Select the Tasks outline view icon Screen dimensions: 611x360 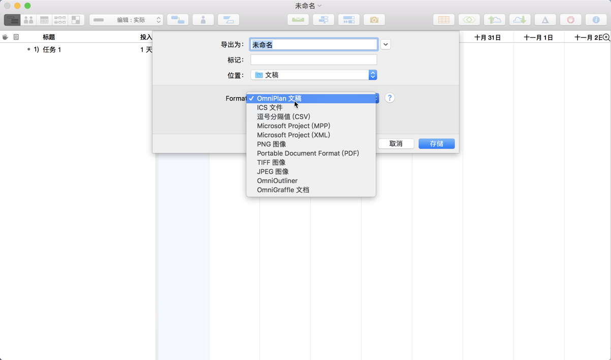coord(11,19)
